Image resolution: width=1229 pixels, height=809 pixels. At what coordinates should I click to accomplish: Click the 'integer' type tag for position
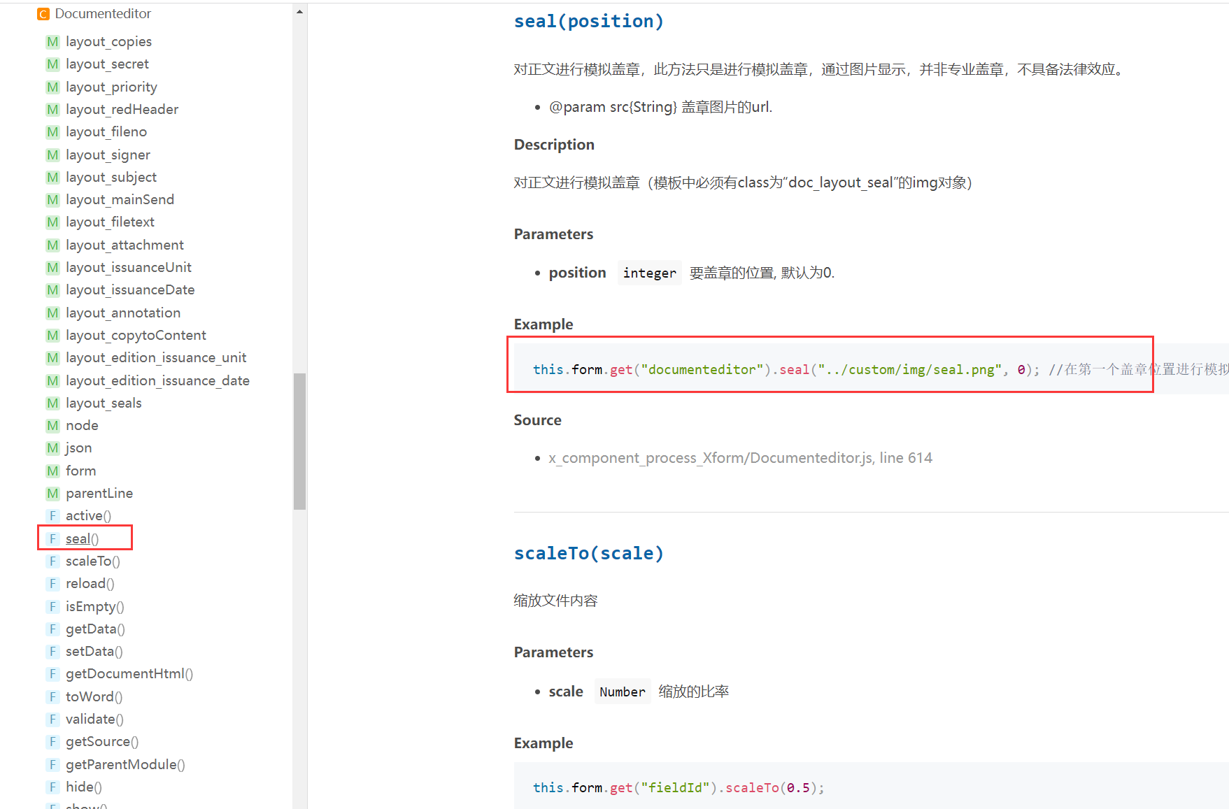coord(650,273)
